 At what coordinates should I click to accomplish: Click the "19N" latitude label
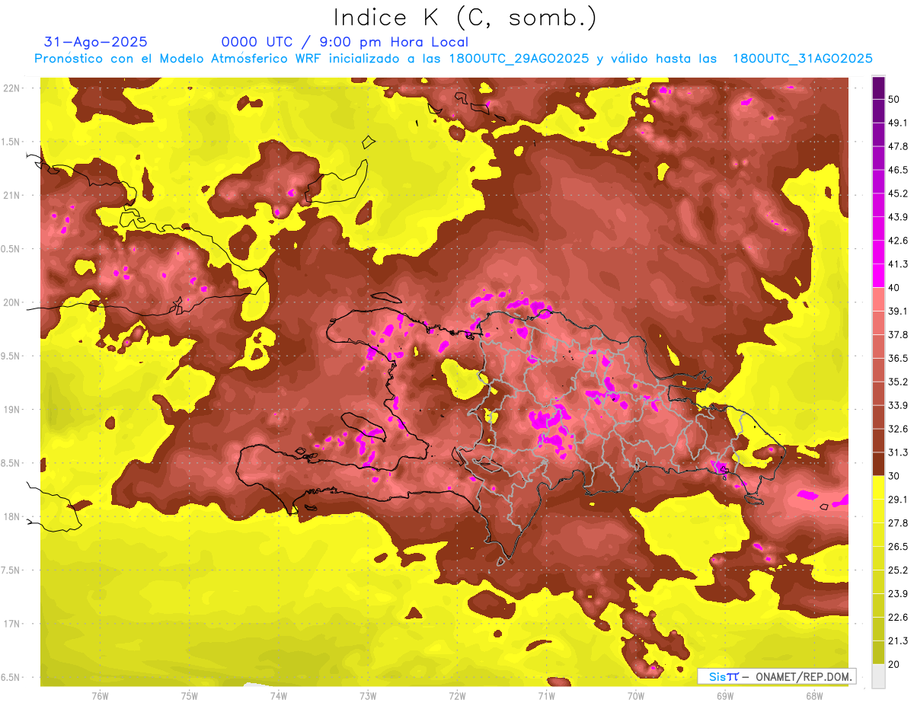(x=11, y=409)
